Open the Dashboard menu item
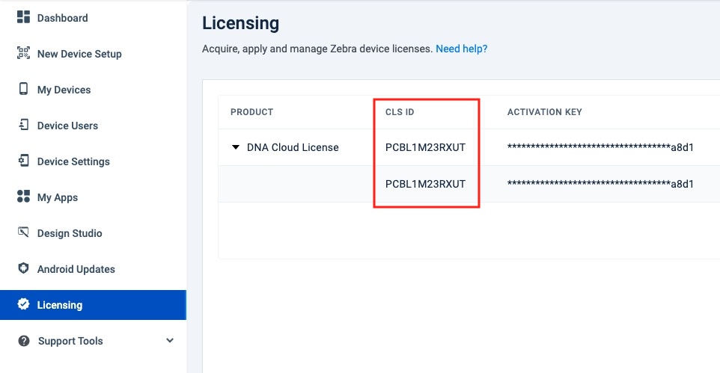 click(62, 18)
